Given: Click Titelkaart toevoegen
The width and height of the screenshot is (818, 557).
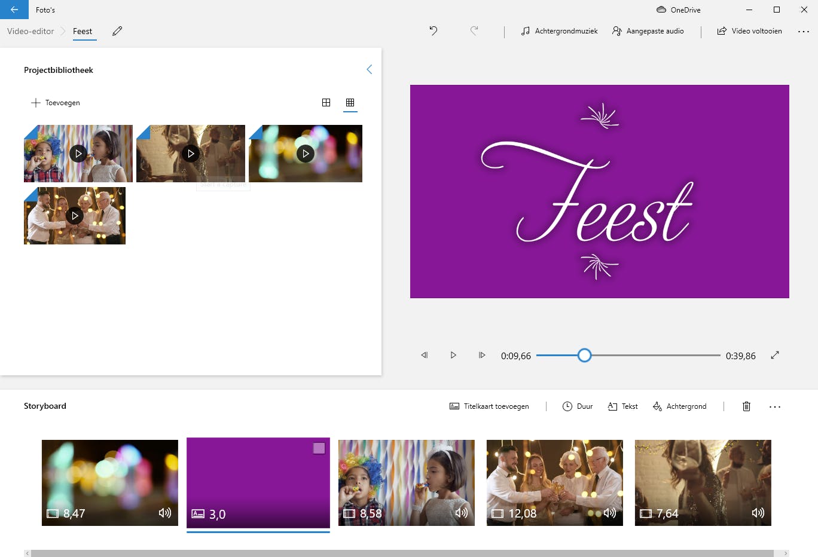Looking at the screenshot, I should tap(489, 406).
